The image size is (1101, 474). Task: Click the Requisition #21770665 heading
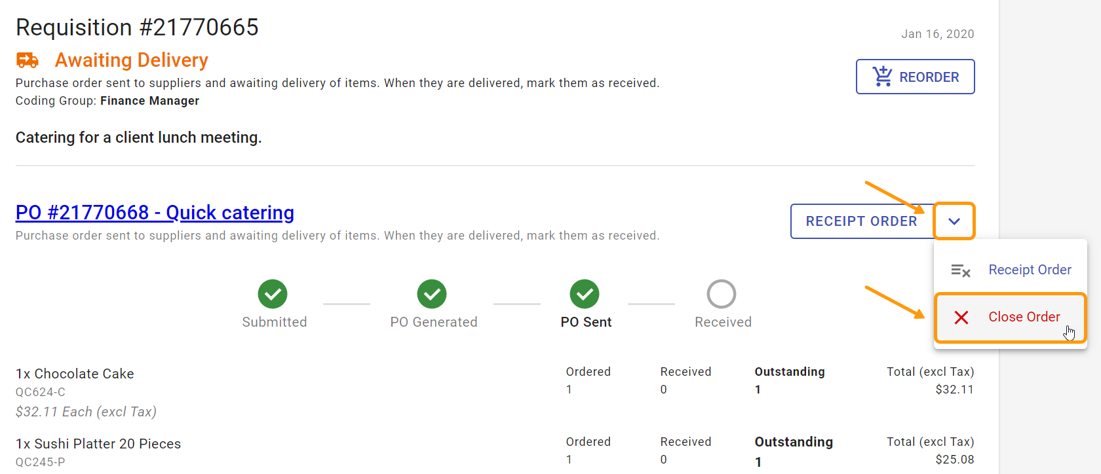tap(137, 27)
